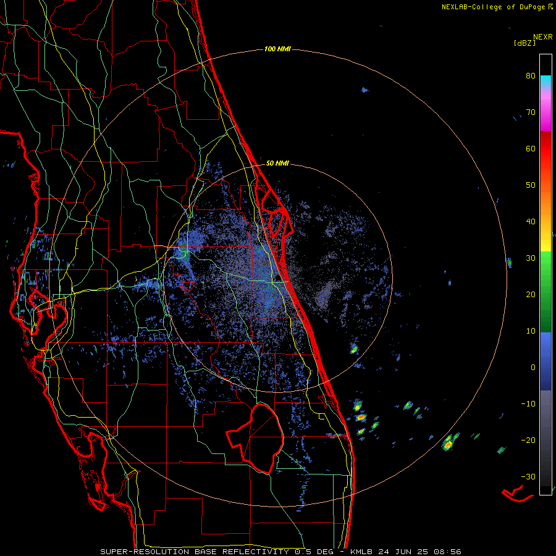The height and width of the screenshot is (556, 556).
Task: Click the [dBZ] unit label
Action: tap(524, 43)
